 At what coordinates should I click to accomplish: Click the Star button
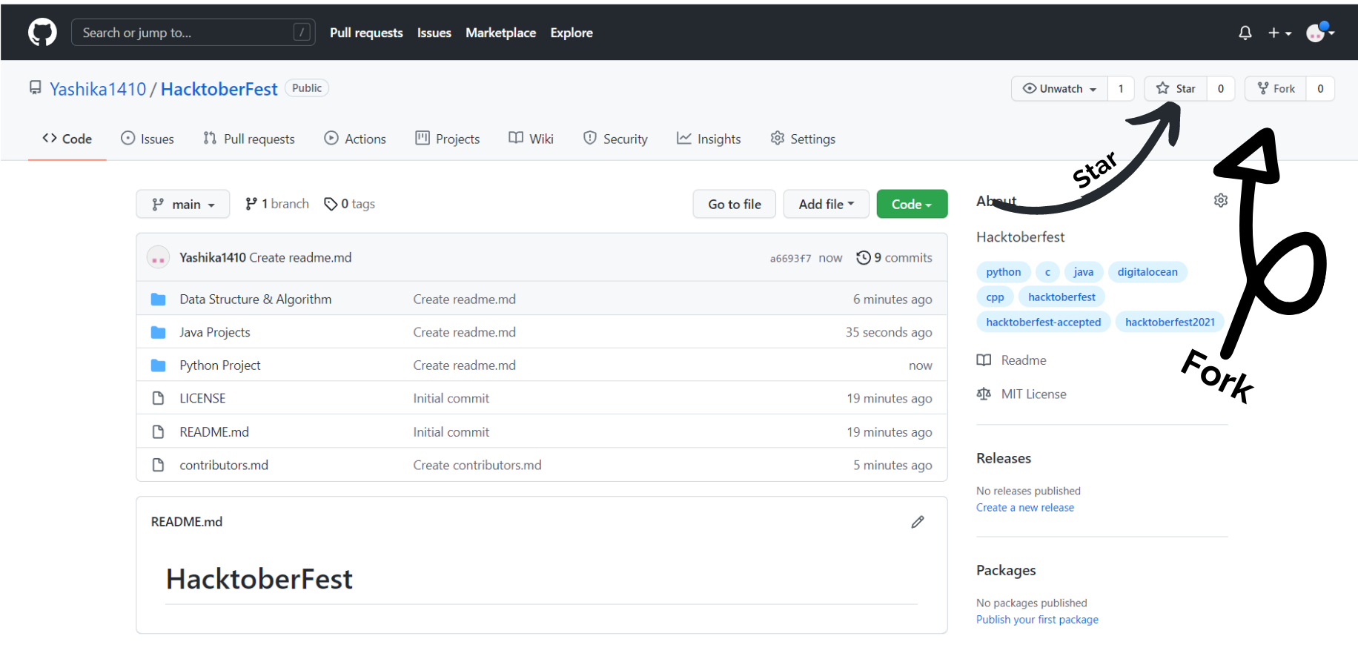click(1176, 89)
